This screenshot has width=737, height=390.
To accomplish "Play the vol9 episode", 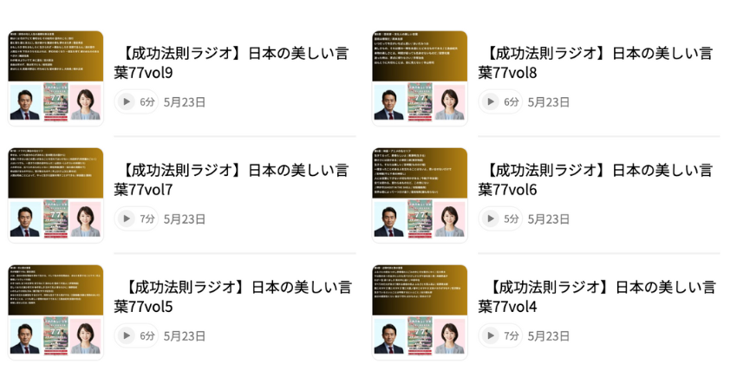I will pos(126,102).
